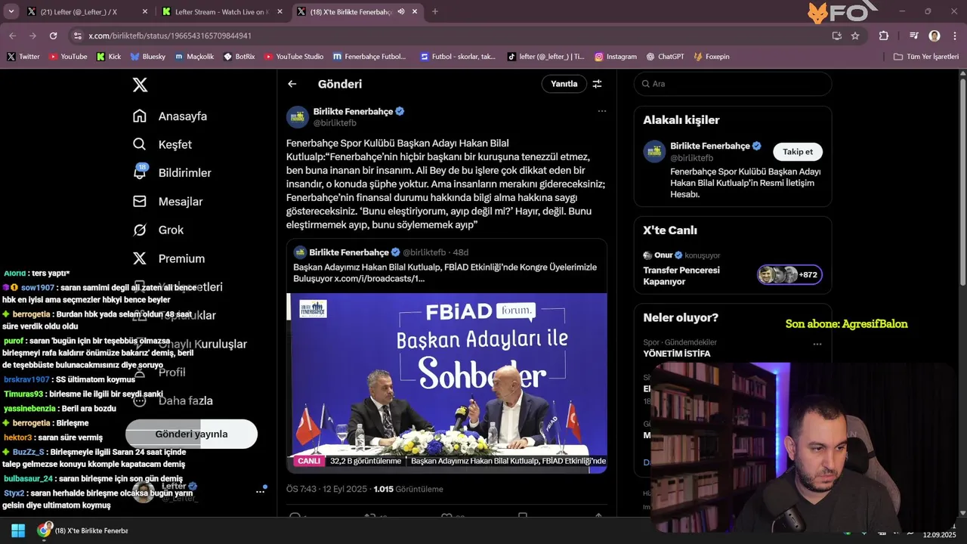This screenshot has width=967, height=544.
Task: Expand the tab search dropdown arrow
Action: click(x=11, y=11)
